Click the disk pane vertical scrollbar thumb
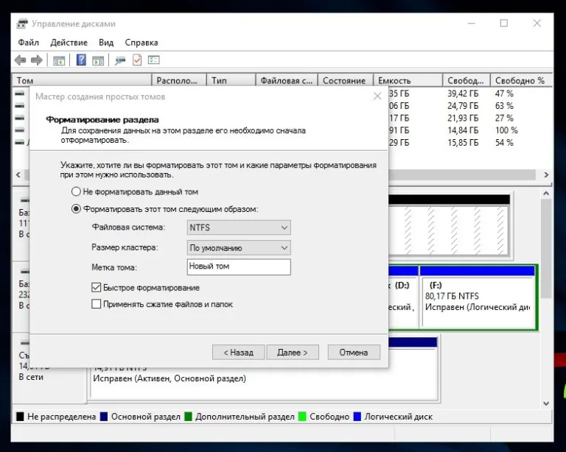The height and width of the screenshot is (452, 566). tap(546, 249)
